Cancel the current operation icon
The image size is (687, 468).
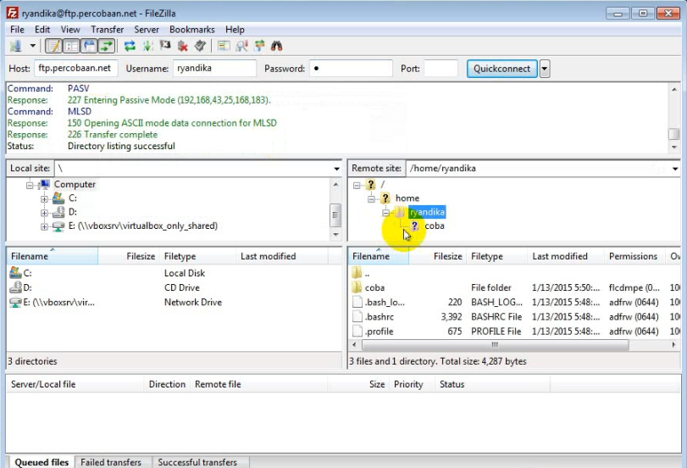[165, 46]
